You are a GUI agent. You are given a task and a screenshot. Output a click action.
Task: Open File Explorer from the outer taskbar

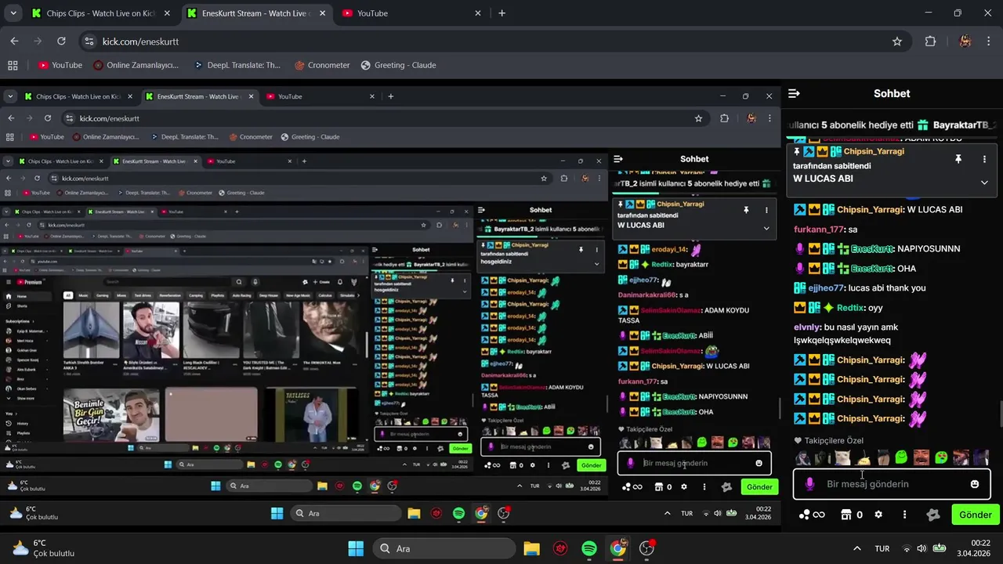pos(531,548)
